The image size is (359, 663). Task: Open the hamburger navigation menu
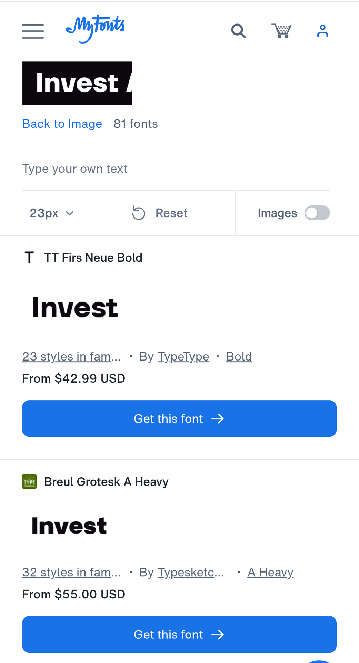(33, 31)
